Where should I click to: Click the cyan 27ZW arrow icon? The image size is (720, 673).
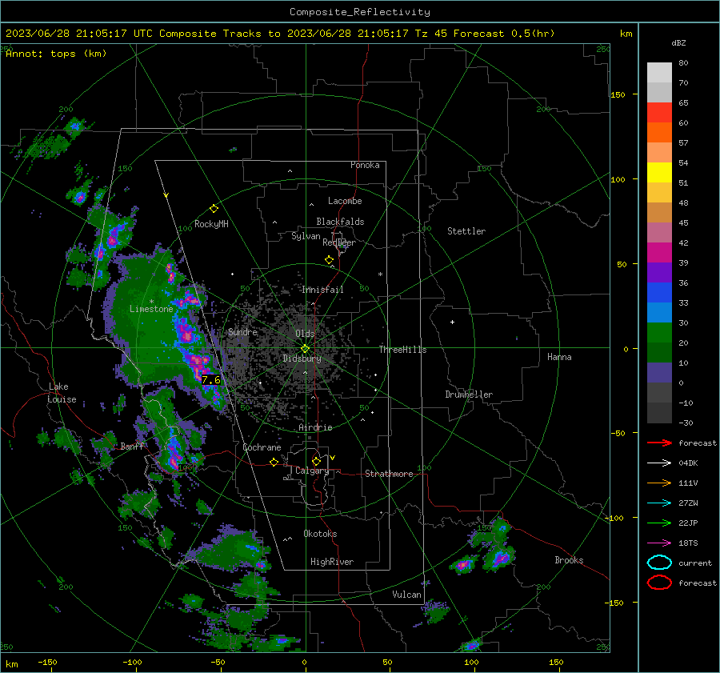tap(659, 503)
